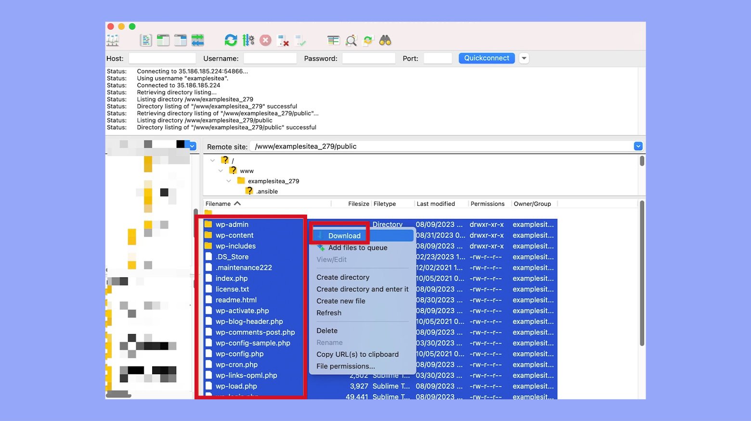Image resolution: width=751 pixels, height=421 pixels.
Task: Click the process queue gear icon
Action: click(248, 40)
